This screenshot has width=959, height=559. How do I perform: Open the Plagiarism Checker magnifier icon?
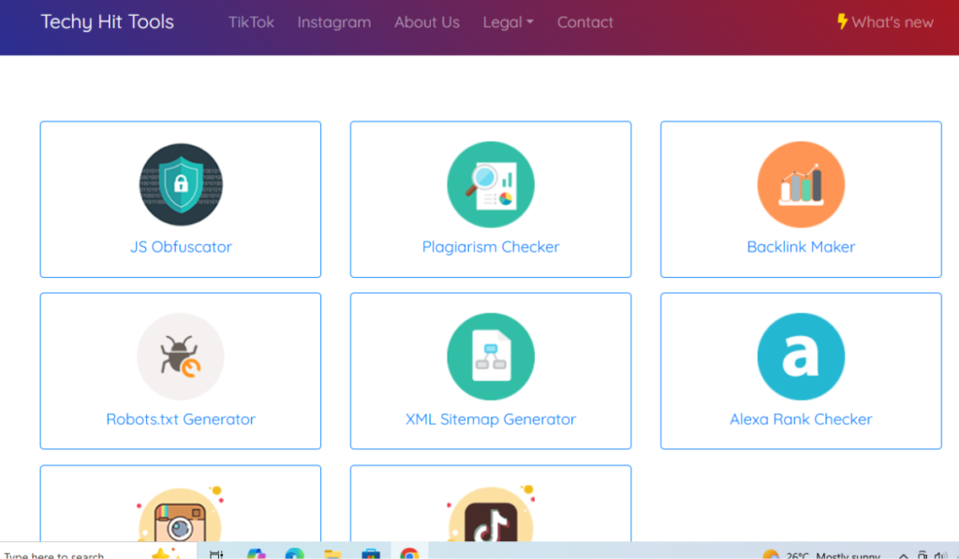coord(491,185)
